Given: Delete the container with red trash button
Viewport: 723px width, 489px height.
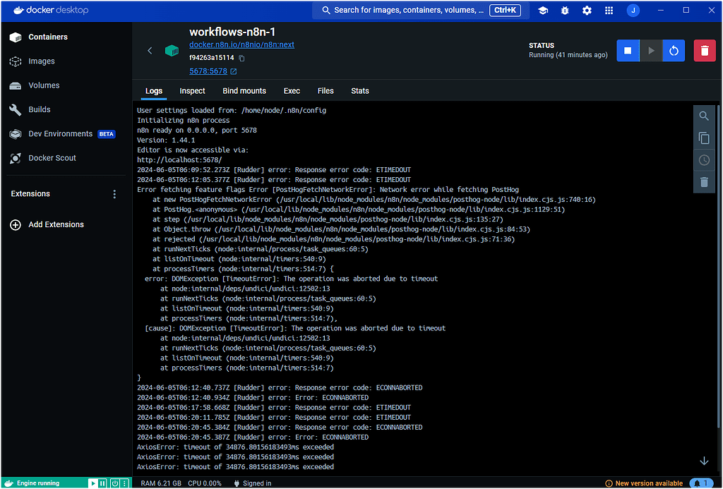Looking at the screenshot, I should tap(705, 51).
